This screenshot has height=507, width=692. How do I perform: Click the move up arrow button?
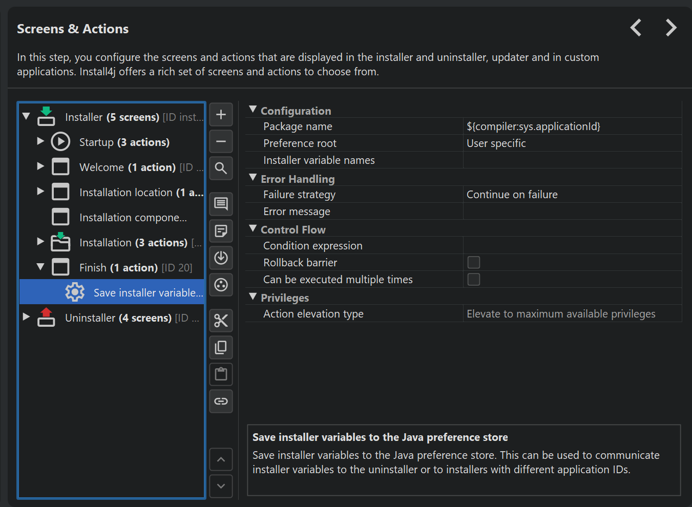click(221, 459)
